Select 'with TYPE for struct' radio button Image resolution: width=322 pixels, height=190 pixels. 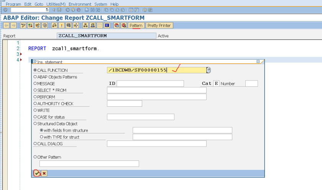(x=42, y=137)
